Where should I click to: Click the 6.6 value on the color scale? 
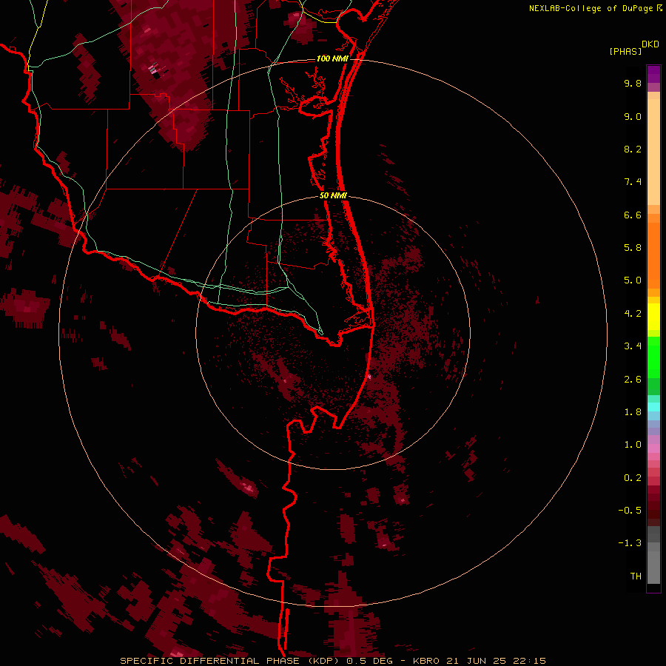click(x=633, y=215)
